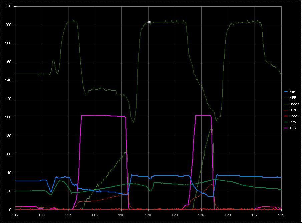Screen dimensions: 302x223
Task: Select the AFR legend entry text
Action: click(293, 98)
